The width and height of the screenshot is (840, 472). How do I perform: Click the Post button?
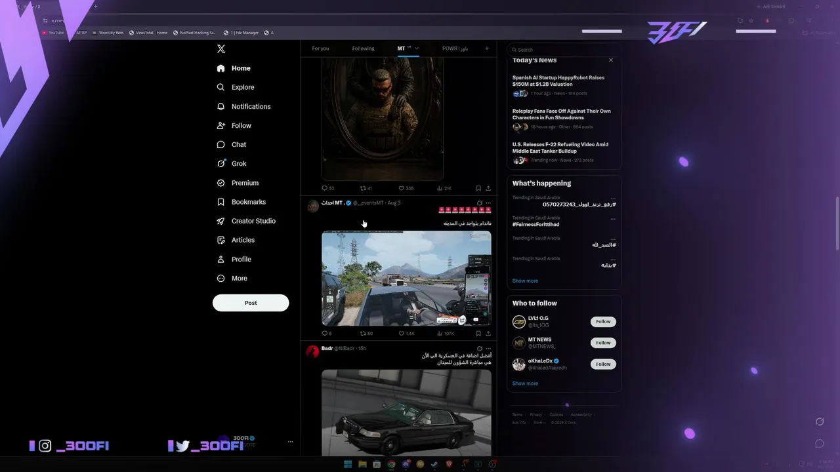(x=251, y=303)
